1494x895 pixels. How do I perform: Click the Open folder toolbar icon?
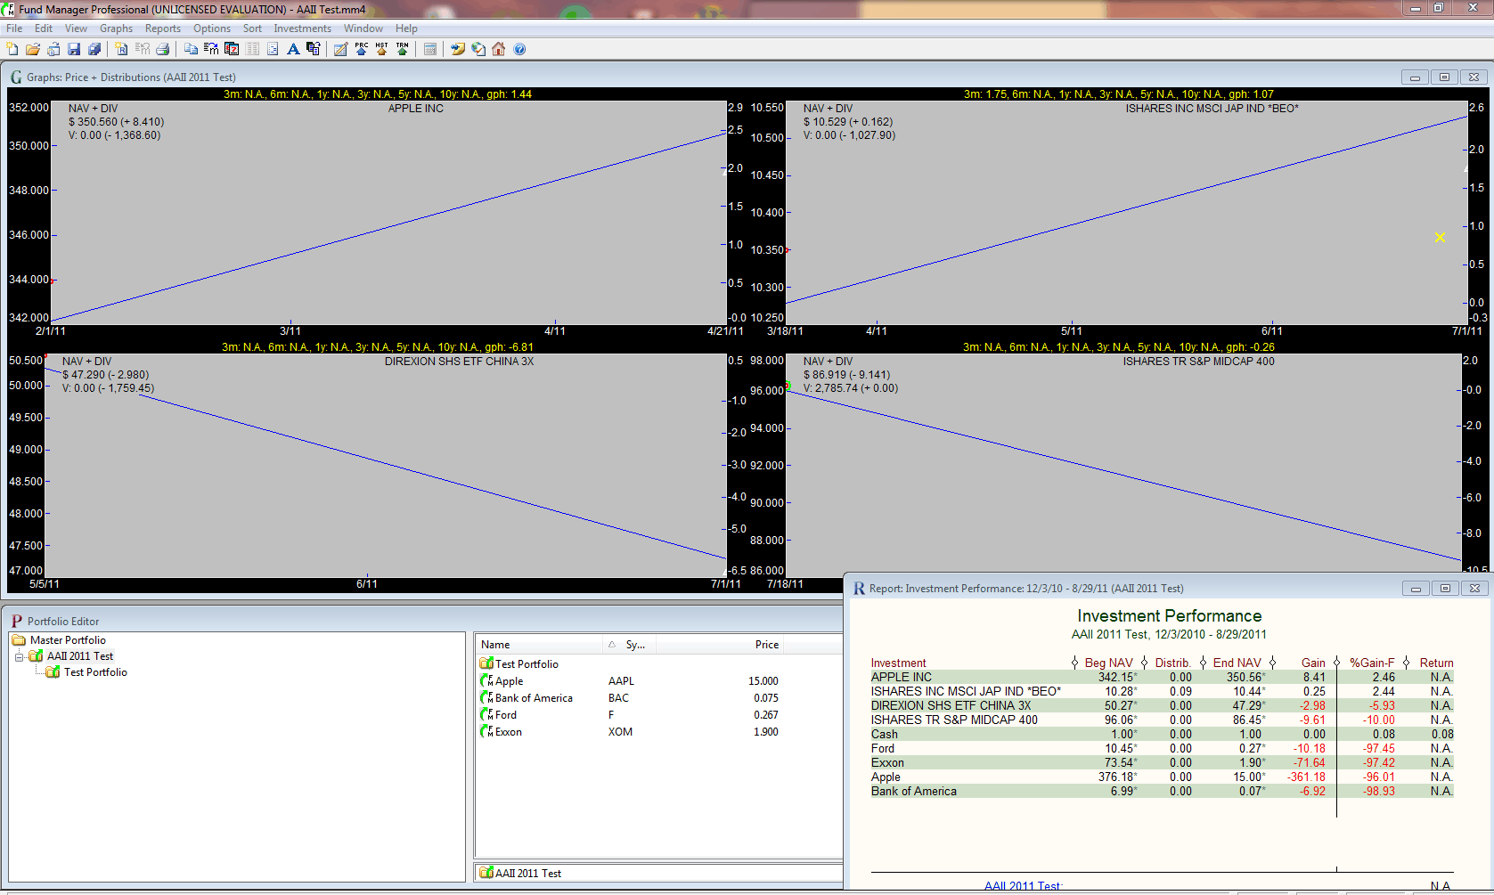point(33,49)
